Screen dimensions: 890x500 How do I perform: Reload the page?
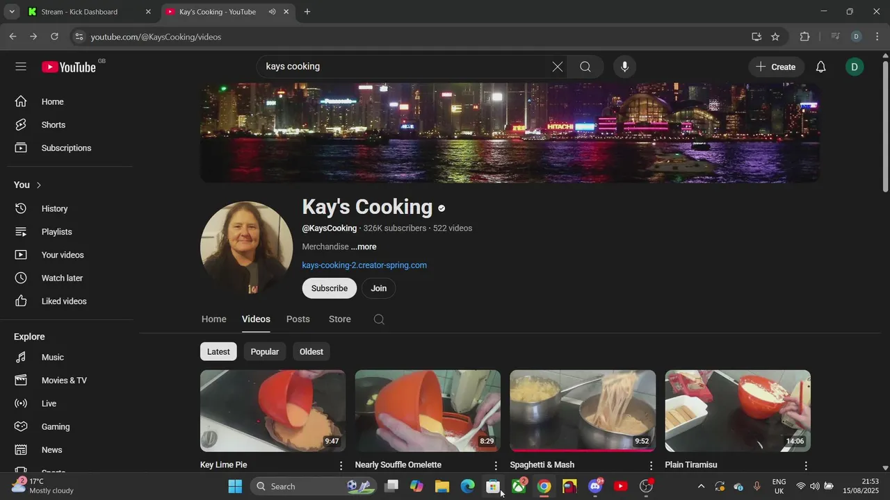tap(55, 37)
